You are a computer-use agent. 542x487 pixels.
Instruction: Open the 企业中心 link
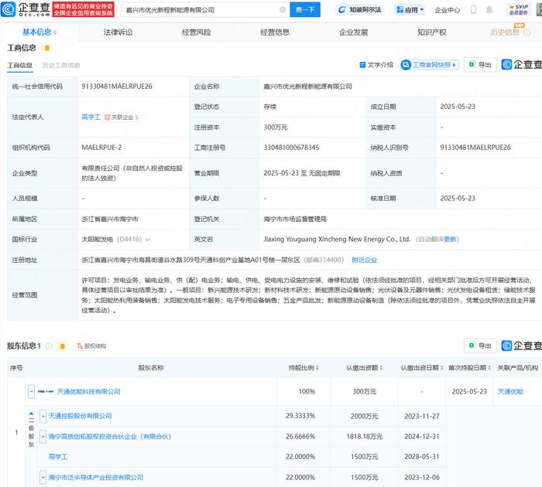pyautogui.click(x=448, y=10)
